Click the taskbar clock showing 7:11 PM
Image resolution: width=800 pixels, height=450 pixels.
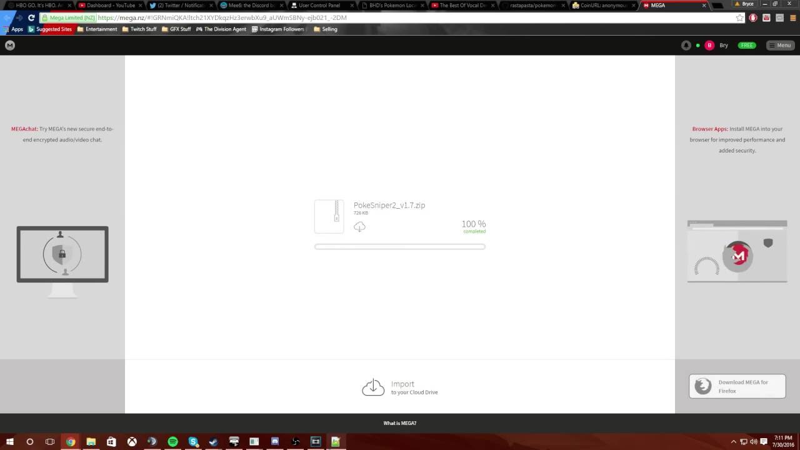click(x=783, y=442)
